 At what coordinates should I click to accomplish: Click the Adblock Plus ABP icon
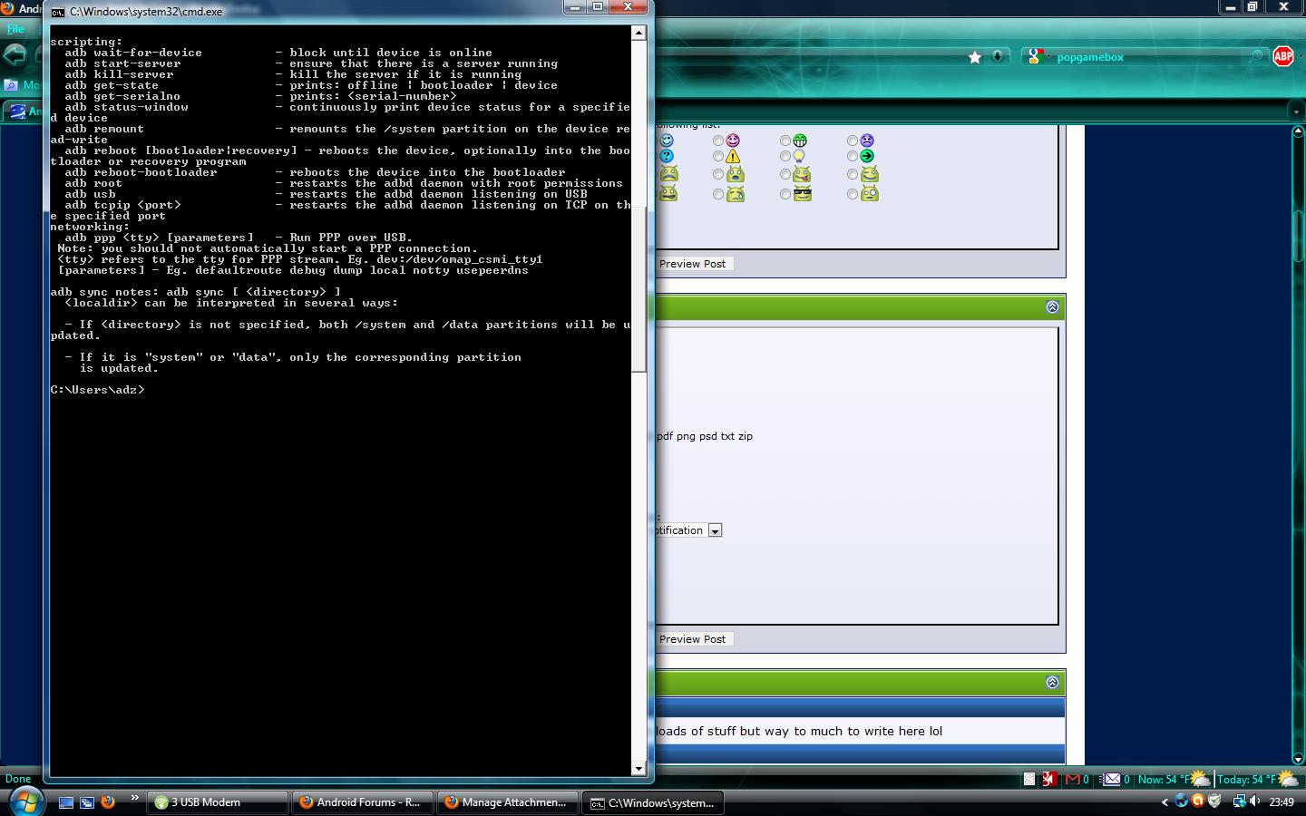coord(1282,56)
